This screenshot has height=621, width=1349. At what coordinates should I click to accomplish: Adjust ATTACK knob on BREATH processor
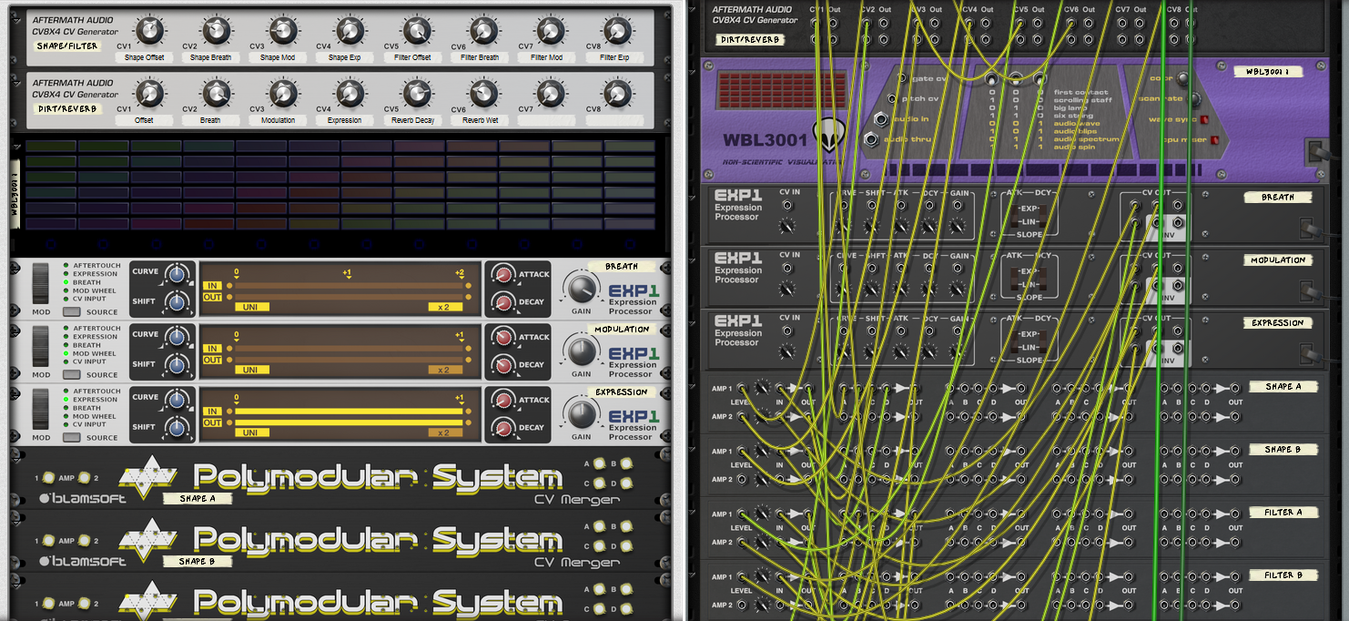[x=503, y=274]
